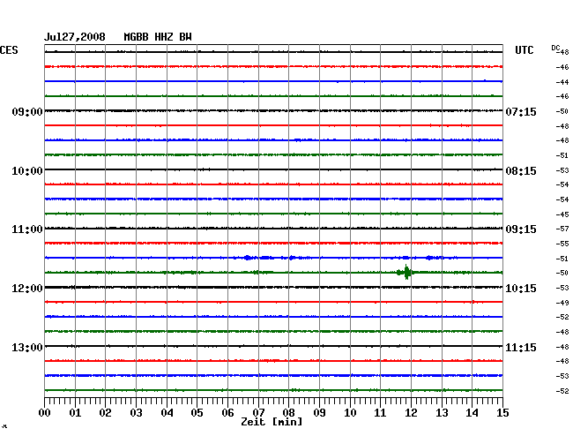Click the '11:15' UTC time label
573x436 pixels.
click(x=521, y=347)
